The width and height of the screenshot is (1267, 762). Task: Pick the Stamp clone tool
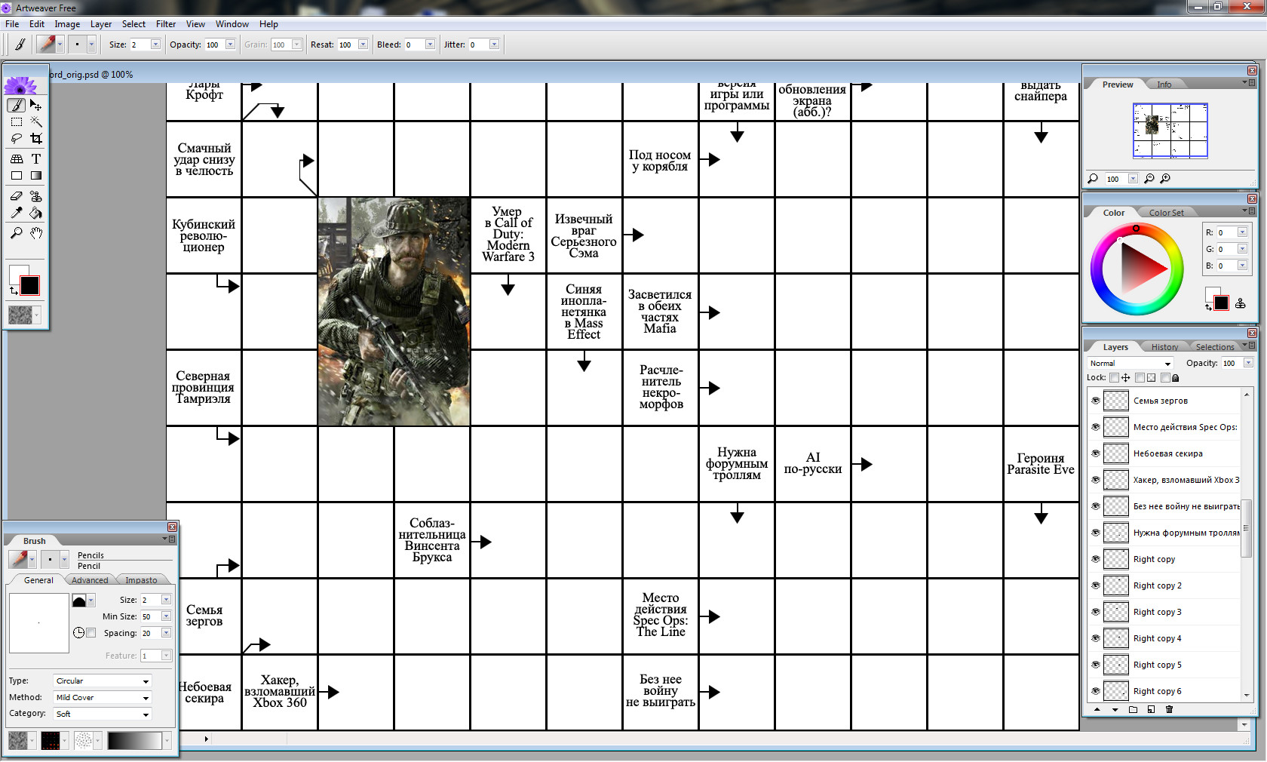click(35, 196)
